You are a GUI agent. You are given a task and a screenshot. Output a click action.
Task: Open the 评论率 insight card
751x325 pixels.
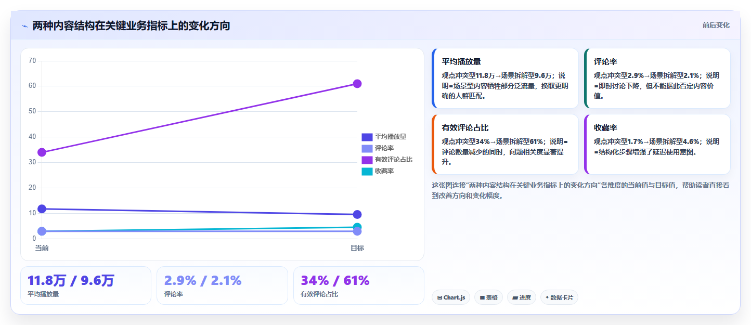tap(657, 78)
